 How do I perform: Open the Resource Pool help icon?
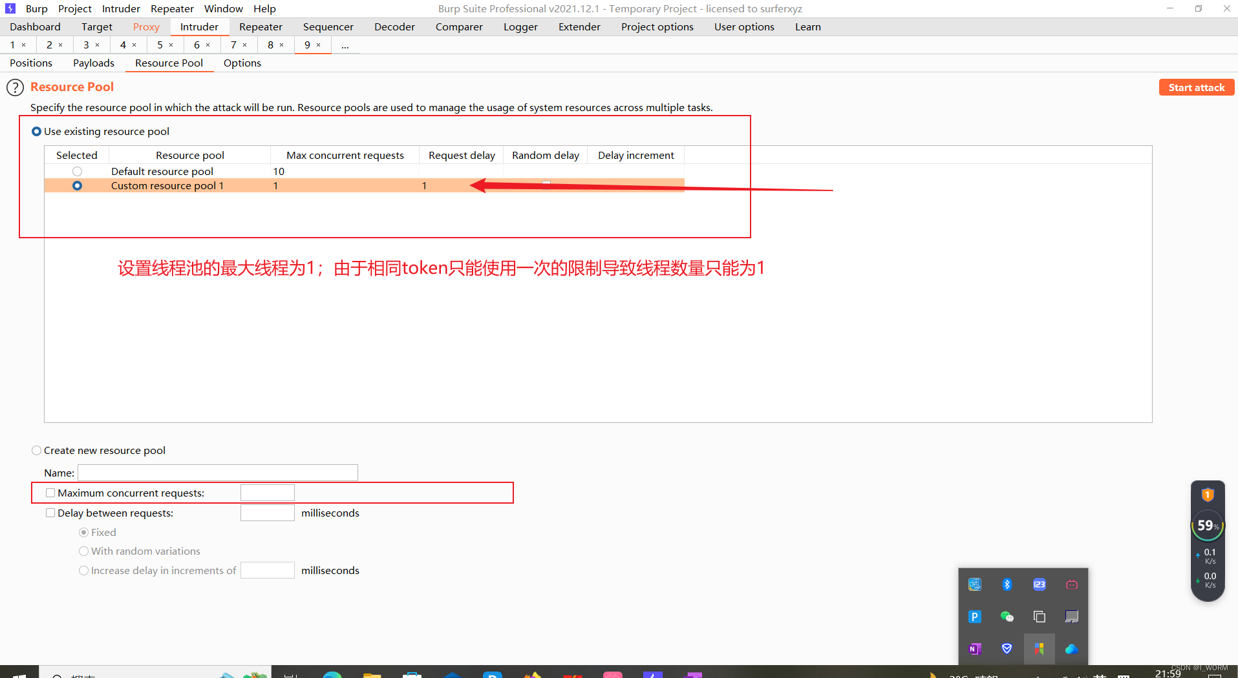click(15, 87)
